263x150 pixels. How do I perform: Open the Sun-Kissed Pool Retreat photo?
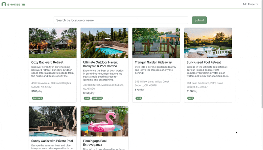(x=208, y=43)
